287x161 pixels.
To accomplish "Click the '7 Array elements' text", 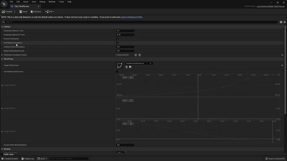I will (122, 55).
